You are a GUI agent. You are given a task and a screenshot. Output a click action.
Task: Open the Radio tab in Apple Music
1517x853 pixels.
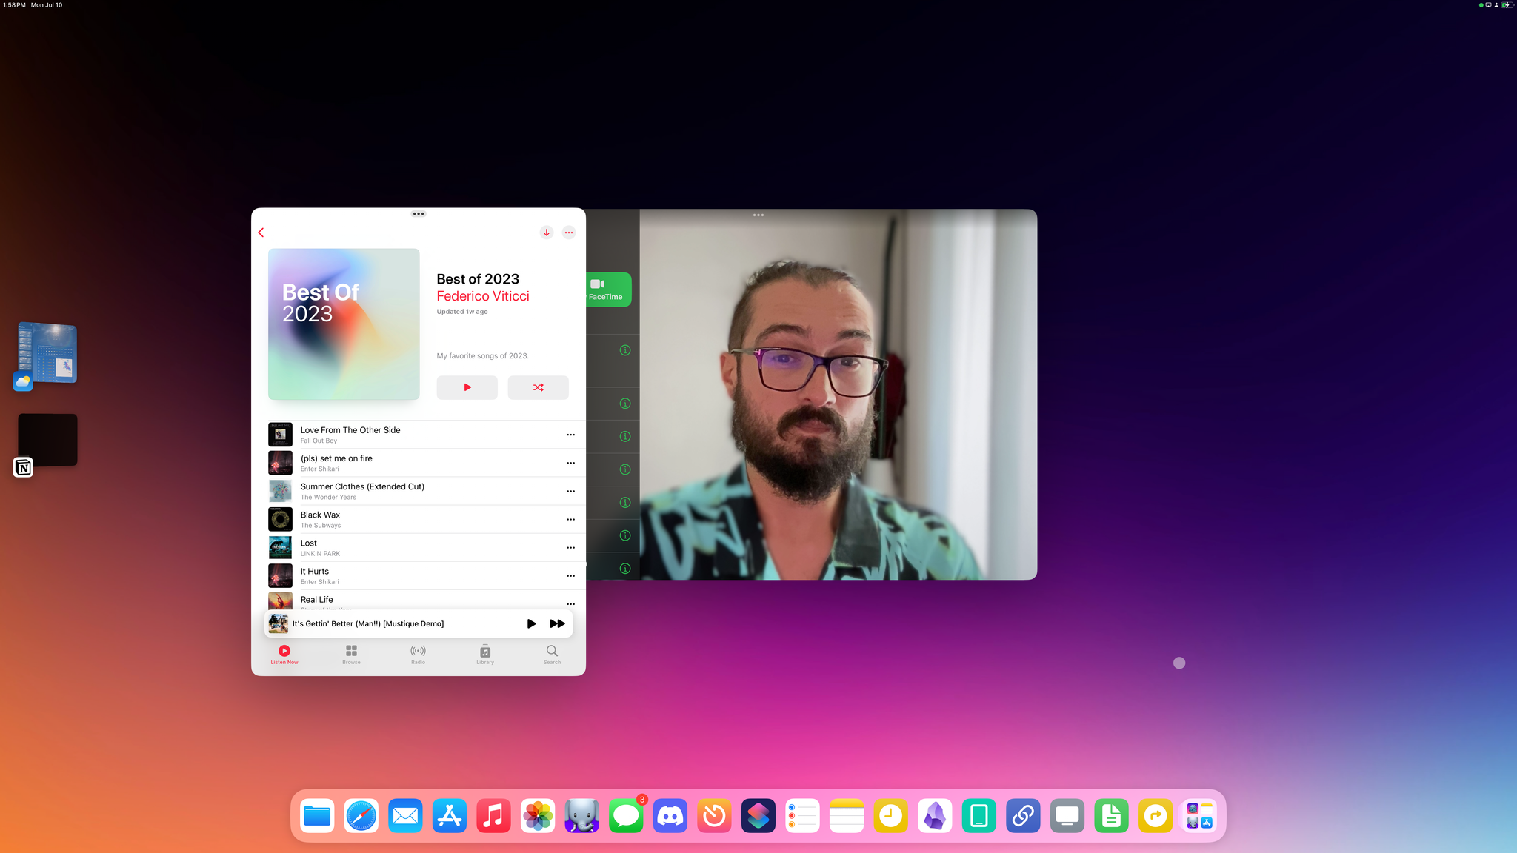(x=418, y=654)
